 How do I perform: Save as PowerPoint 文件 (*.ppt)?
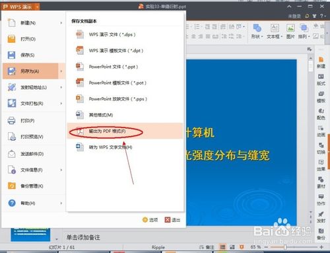[x=125, y=67]
